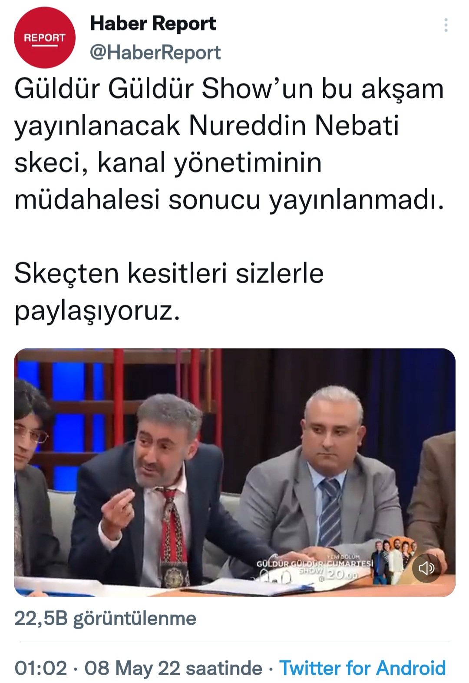Click the Nureddin Nebati name in tweet
Viewport: 469px width, 683px height.
294,126
